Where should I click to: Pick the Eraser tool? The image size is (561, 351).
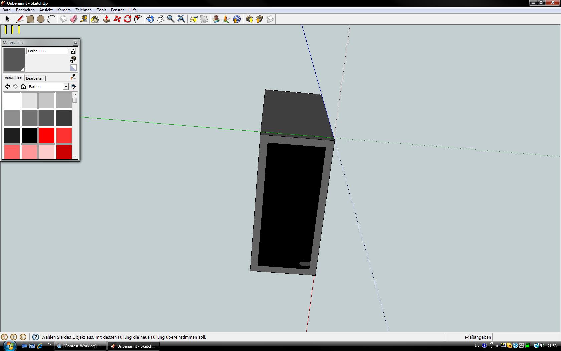click(x=74, y=19)
